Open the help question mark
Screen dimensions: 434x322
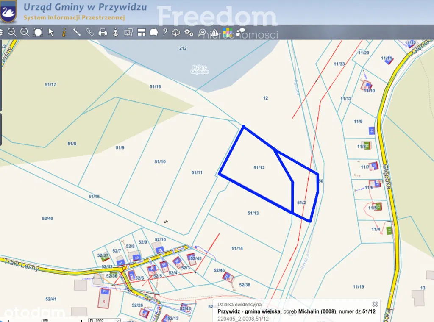[x=165, y=32]
